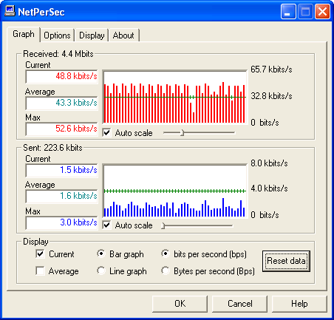The image size is (334, 320).
Task: Open the Display tab
Action: (x=92, y=35)
